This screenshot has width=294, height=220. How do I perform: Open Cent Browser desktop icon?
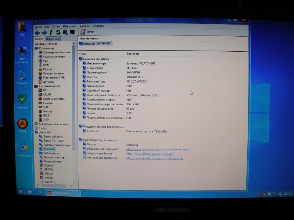[x=23, y=148]
